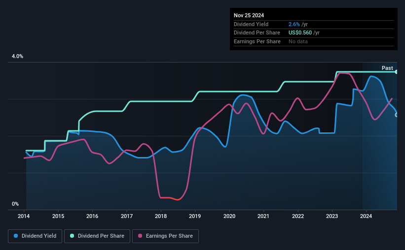Click the US$0.560 dividend per share value
This screenshot has width=405, height=250.
click(300, 33)
